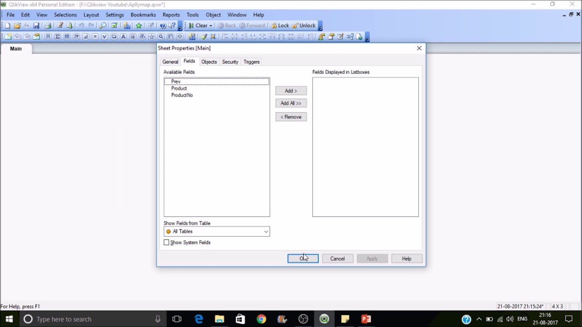Close the Sheet Properties dialog
The width and height of the screenshot is (582, 327).
tap(419, 48)
